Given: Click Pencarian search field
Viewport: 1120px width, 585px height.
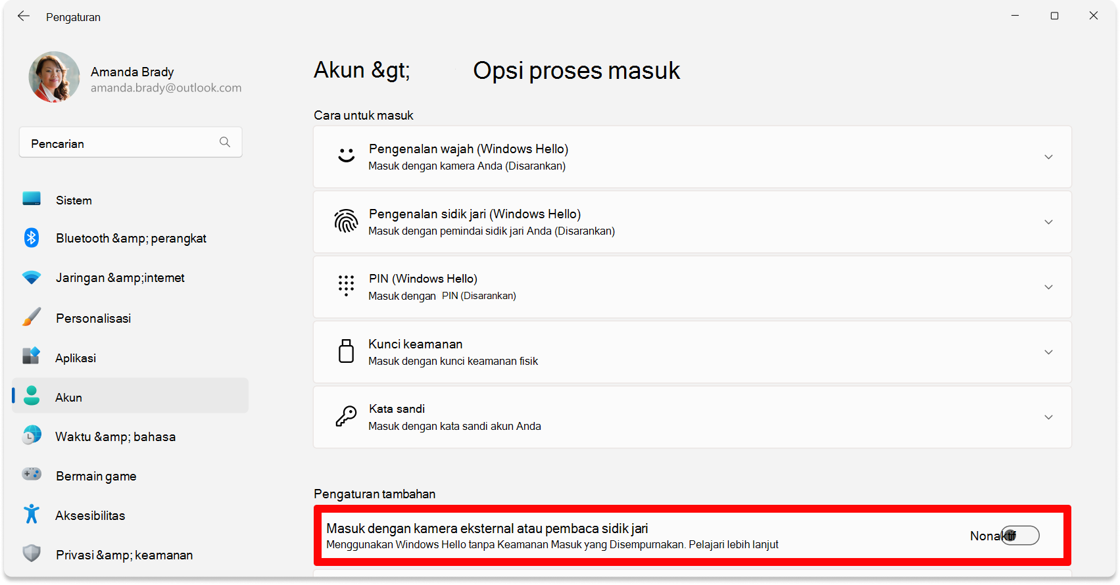Looking at the screenshot, I should [131, 142].
